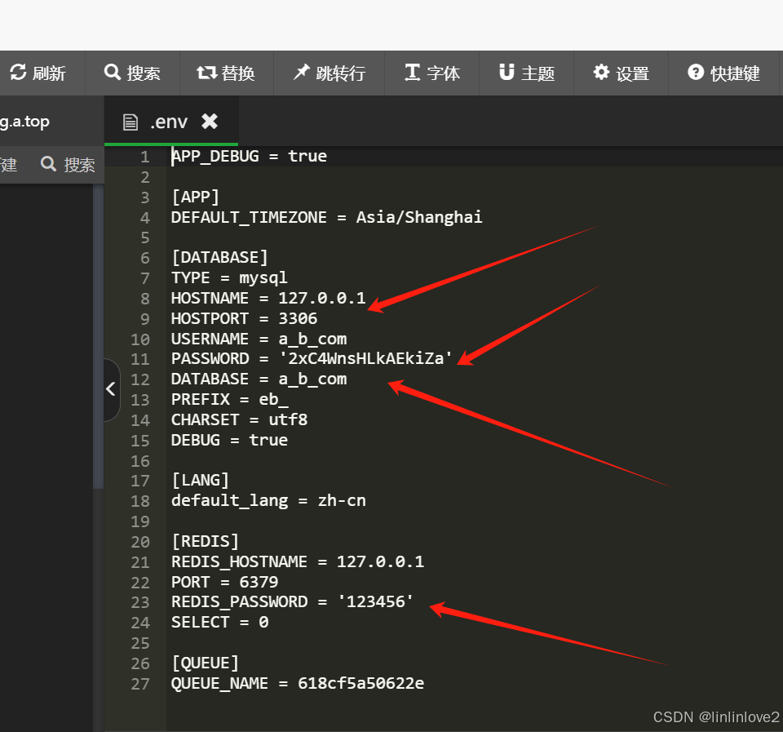
Task: Open the 主题 theme selector
Action: pyautogui.click(x=527, y=73)
